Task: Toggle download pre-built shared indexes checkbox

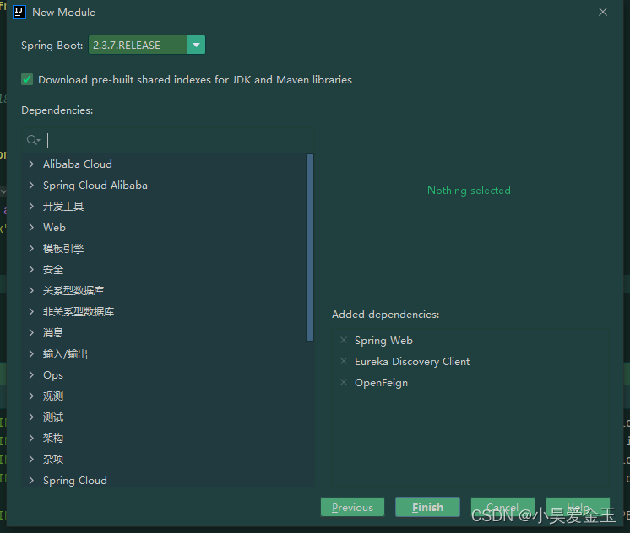Action: coord(27,79)
